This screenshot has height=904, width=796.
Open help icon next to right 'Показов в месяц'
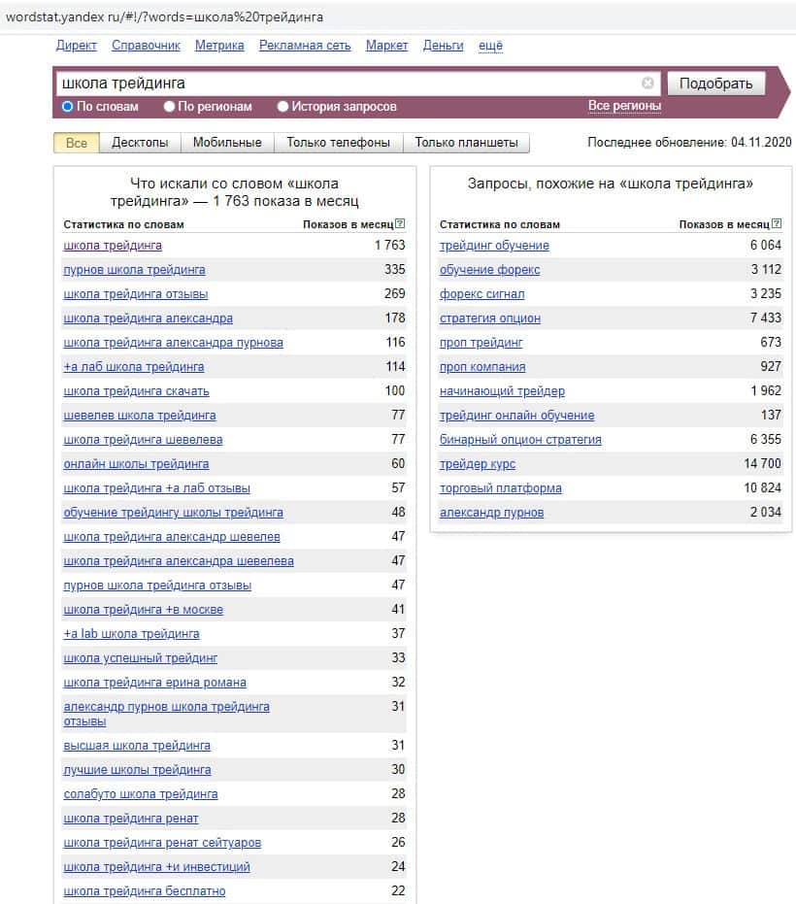tap(777, 223)
